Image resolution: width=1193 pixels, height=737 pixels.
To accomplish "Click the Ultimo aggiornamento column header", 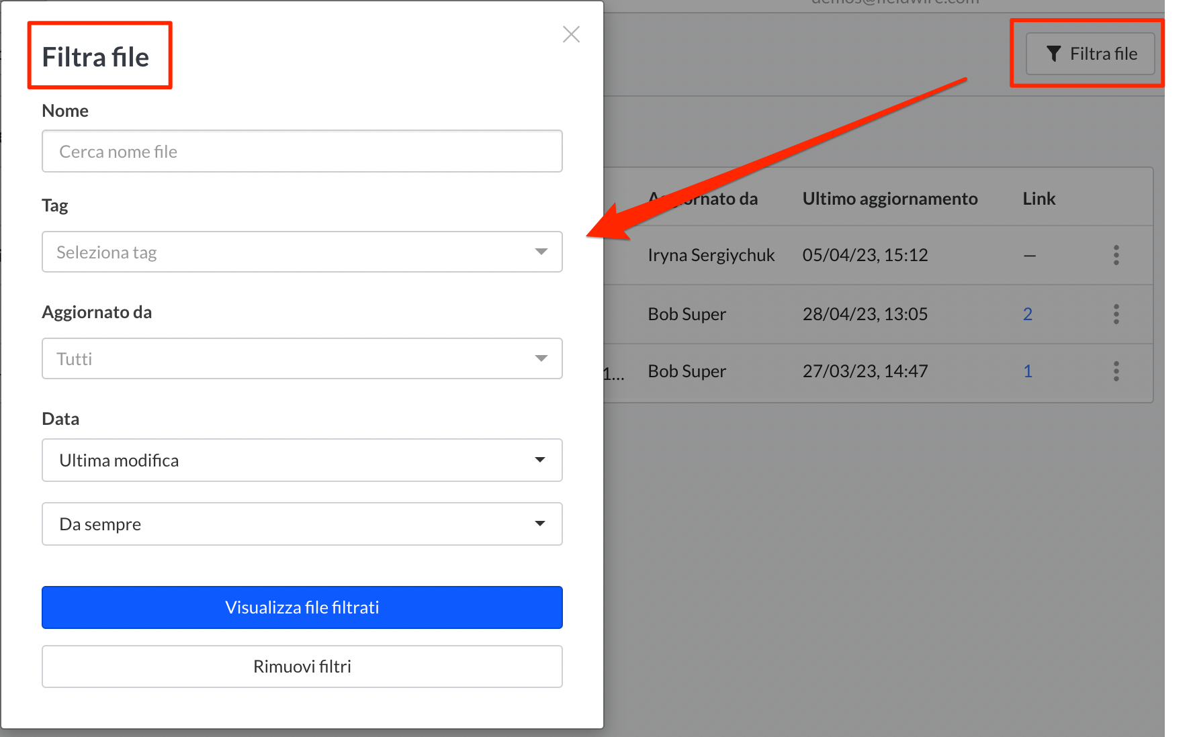I will pos(889,199).
